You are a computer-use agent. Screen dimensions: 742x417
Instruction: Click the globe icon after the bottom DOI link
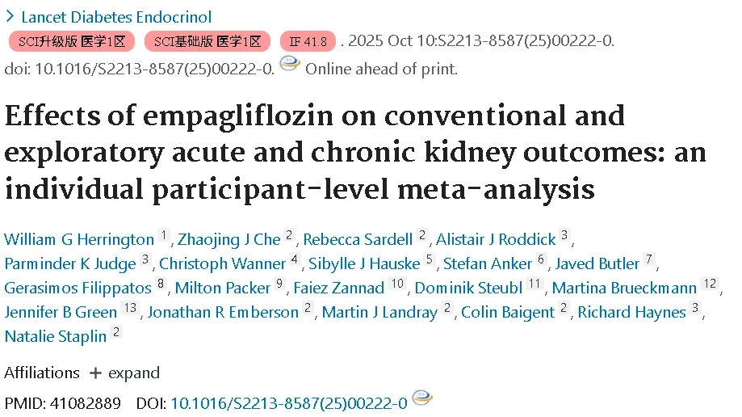pyautogui.click(x=422, y=398)
